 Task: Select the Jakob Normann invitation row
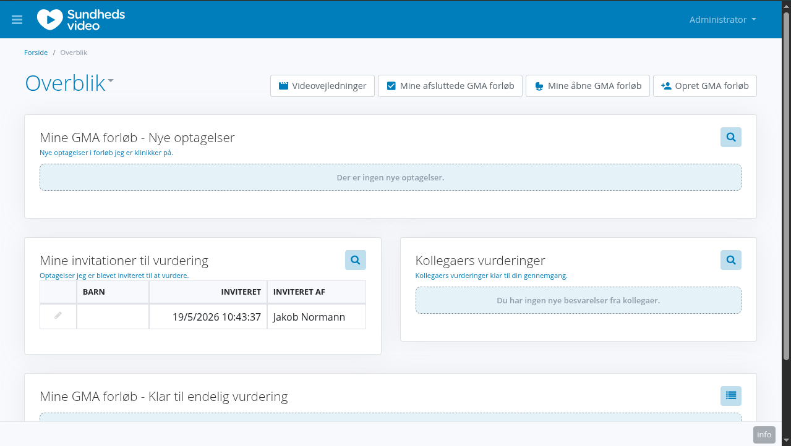click(203, 317)
